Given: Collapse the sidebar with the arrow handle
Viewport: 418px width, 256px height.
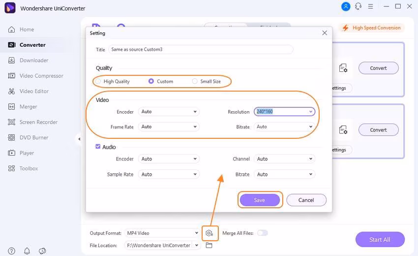Looking at the screenshot, I should (79, 139).
